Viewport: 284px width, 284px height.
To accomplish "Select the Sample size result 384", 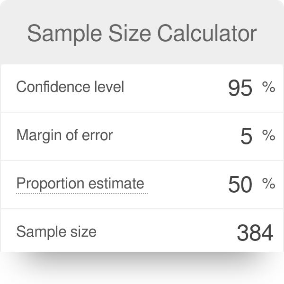I will [255, 233].
